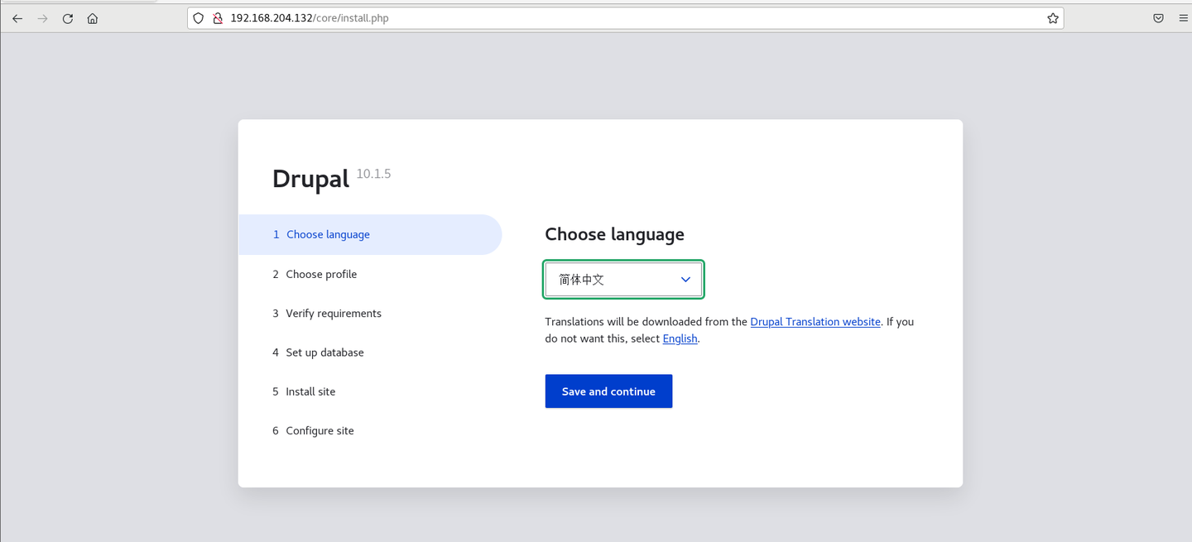Open the tracking protection shield icon

pyautogui.click(x=199, y=18)
